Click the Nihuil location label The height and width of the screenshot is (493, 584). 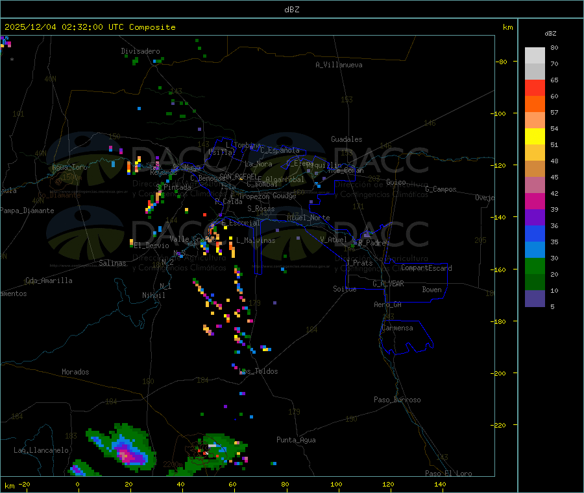tap(154, 295)
